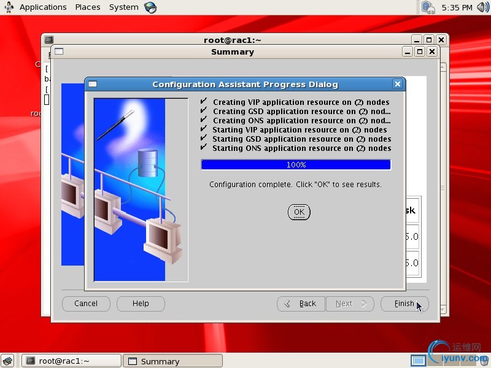Screen dimensions: 491x368
Task: Click 'Starting VIP application resource on (2) nodes'
Action: coord(300,130)
